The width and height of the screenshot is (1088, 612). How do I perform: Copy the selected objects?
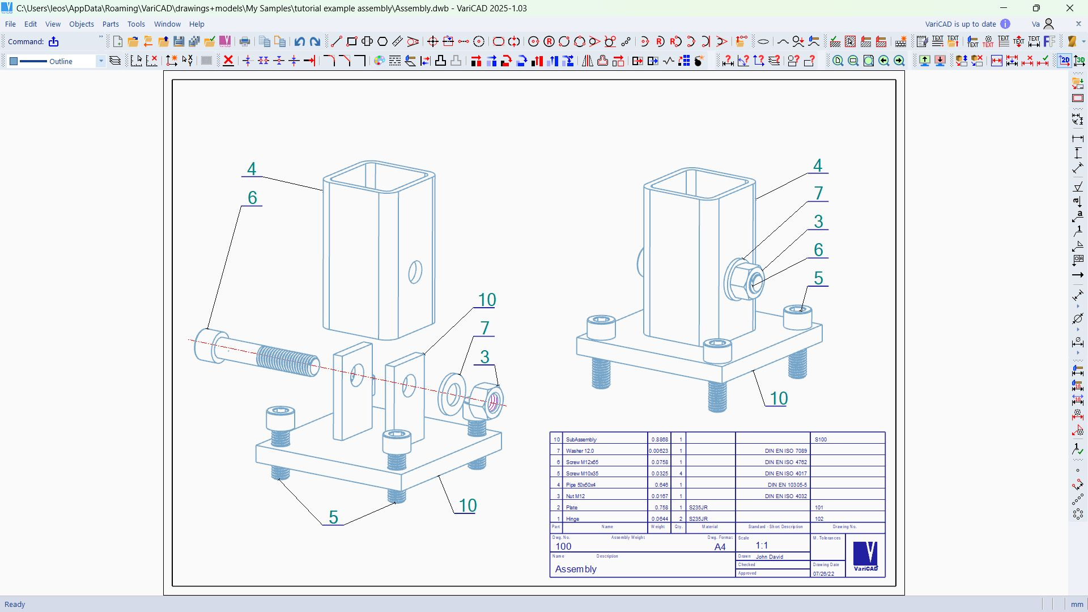tap(264, 41)
